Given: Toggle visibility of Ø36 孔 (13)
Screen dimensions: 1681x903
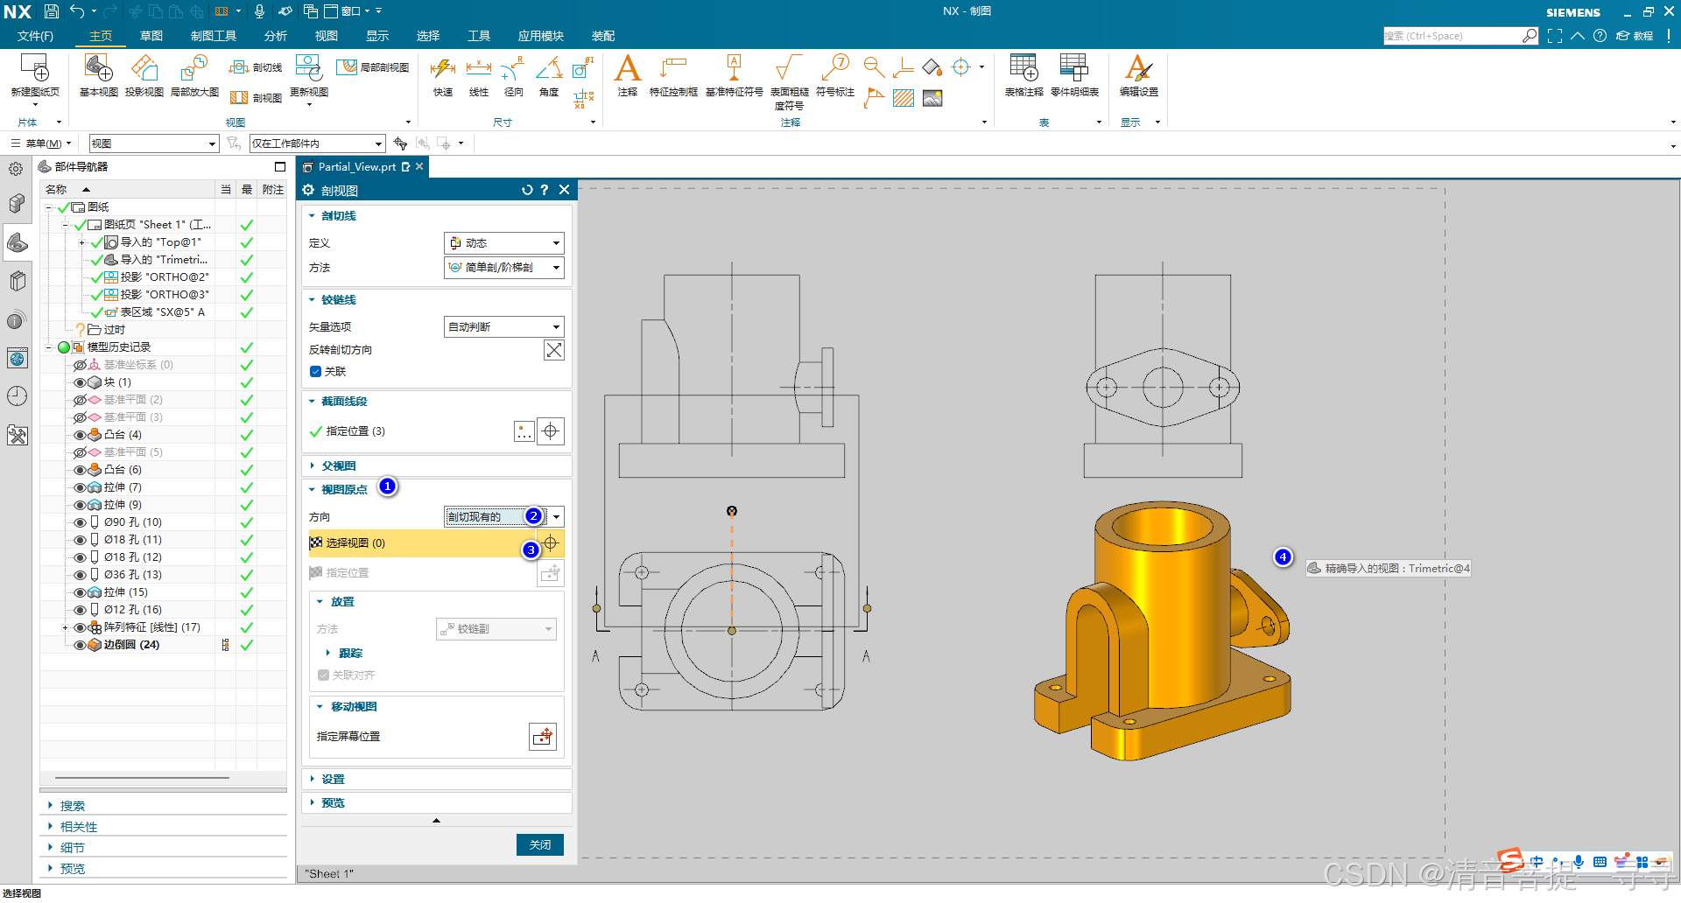Looking at the screenshot, I should point(81,575).
